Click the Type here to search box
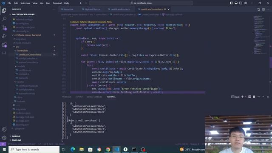Screen dimensions: 272x153 (34, 149)
